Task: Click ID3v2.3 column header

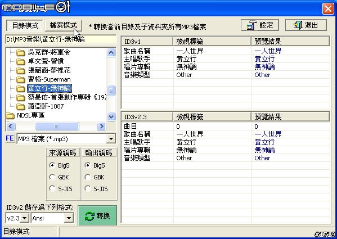Action: (147, 117)
